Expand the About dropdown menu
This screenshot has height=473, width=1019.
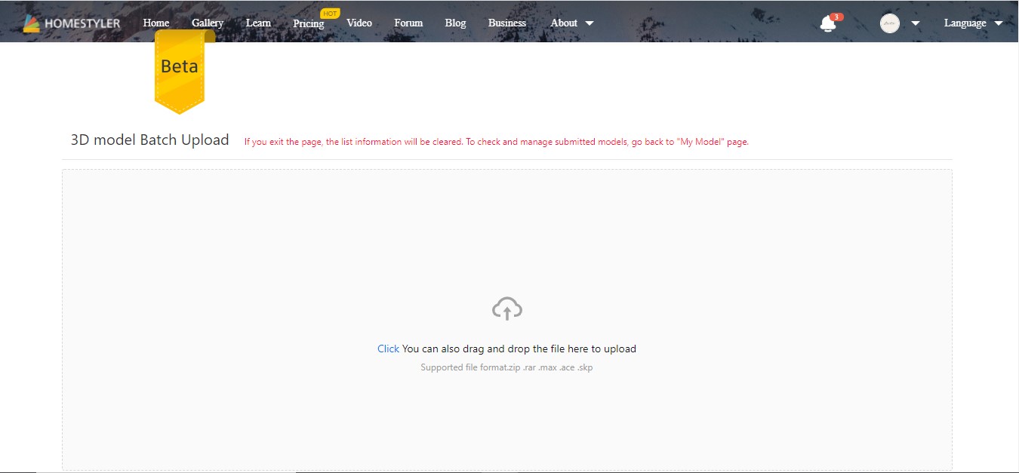click(571, 23)
